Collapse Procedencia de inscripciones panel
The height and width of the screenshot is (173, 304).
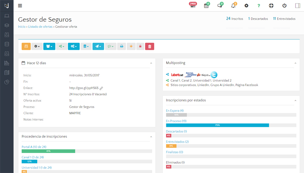(151, 137)
